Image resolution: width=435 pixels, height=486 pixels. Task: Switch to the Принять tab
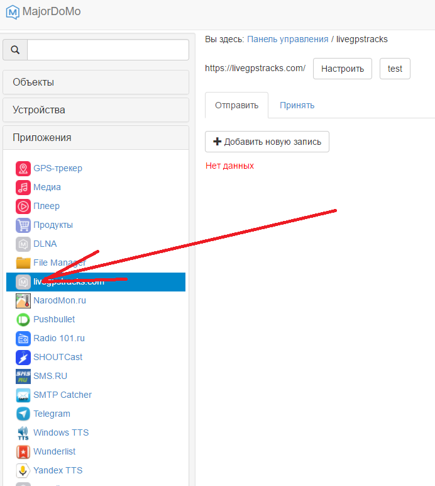coord(297,105)
